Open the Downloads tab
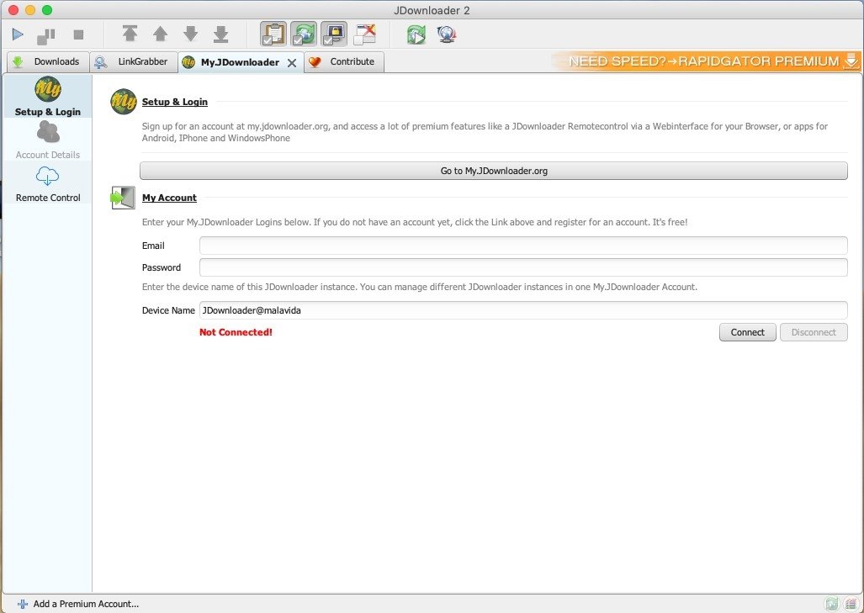Screen dimensions: 864x613 [46, 61]
